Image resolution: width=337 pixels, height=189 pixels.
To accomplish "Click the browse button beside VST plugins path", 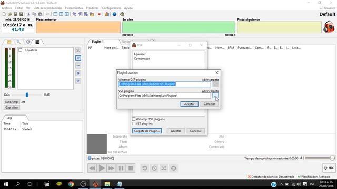I will tap(215, 96).
